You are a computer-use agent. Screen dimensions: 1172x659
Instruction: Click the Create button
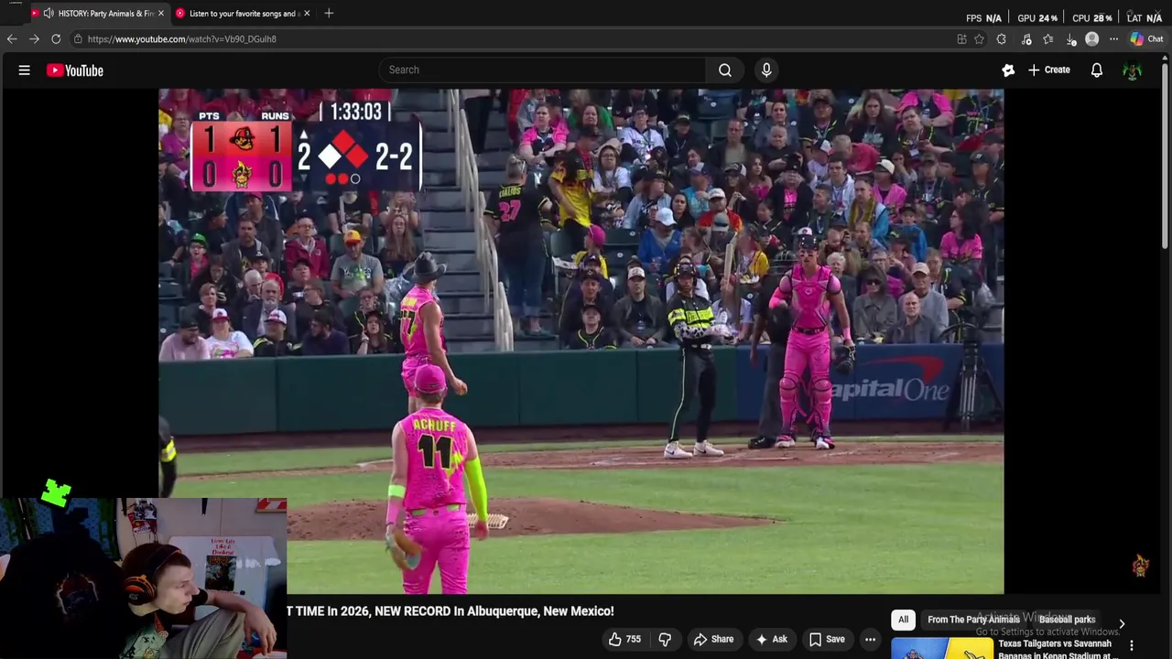point(1048,70)
